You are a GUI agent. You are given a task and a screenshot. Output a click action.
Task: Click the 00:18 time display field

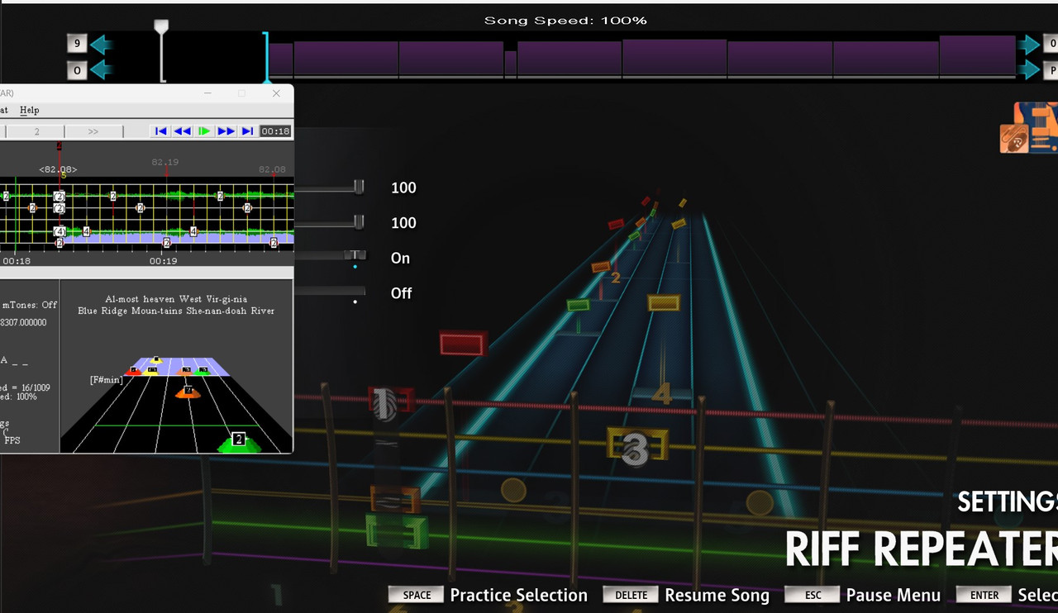pyautogui.click(x=275, y=131)
